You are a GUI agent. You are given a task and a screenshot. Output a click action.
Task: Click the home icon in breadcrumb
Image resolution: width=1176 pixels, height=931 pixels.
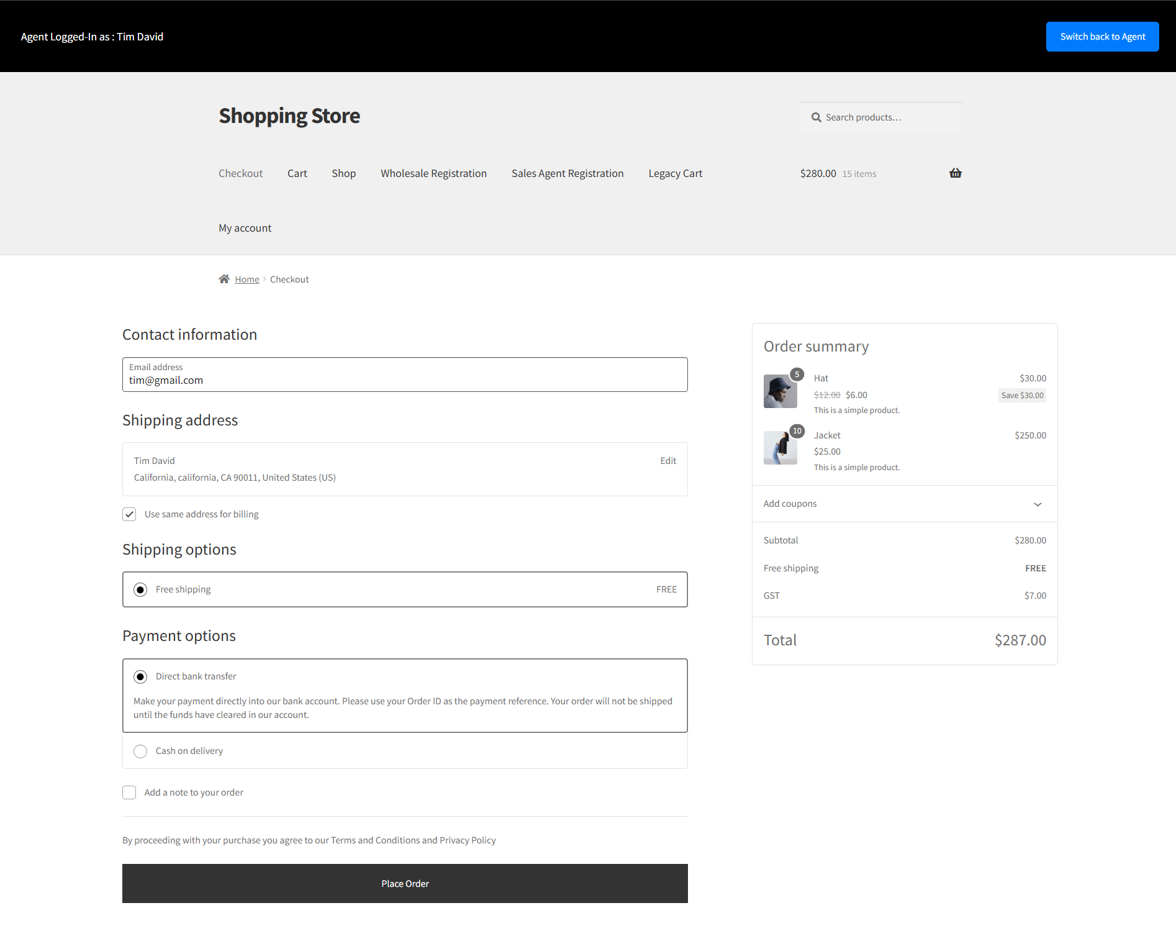coord(224,279)
